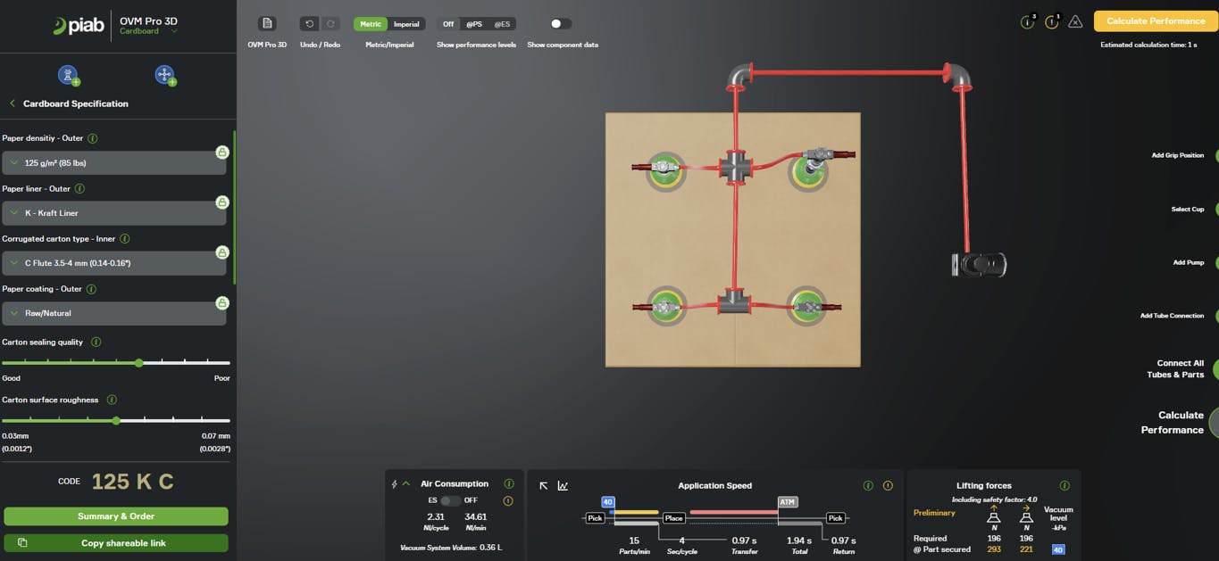Select the robot add icon above Cardboard Specification
The width and height of the screenshot is (1219, 561).
coord(69,75)
